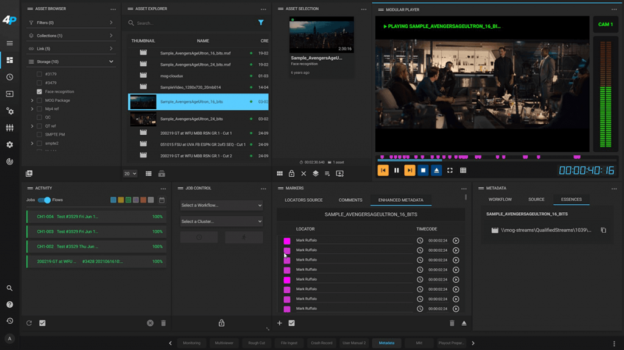
Task: Uncheck the Face recognition storage checkbox
Action: [40, 91]
